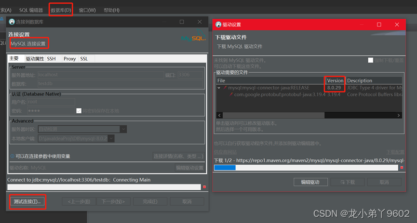The width and height of the screenshot is (417, 223).
Task: Open the 帮助(H) menu
Action: pos(111,10)
